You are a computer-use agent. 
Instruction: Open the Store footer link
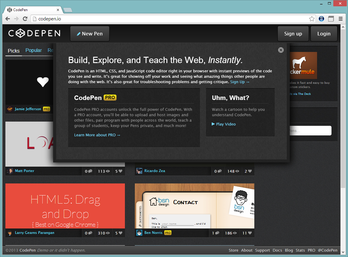(234, 250)
